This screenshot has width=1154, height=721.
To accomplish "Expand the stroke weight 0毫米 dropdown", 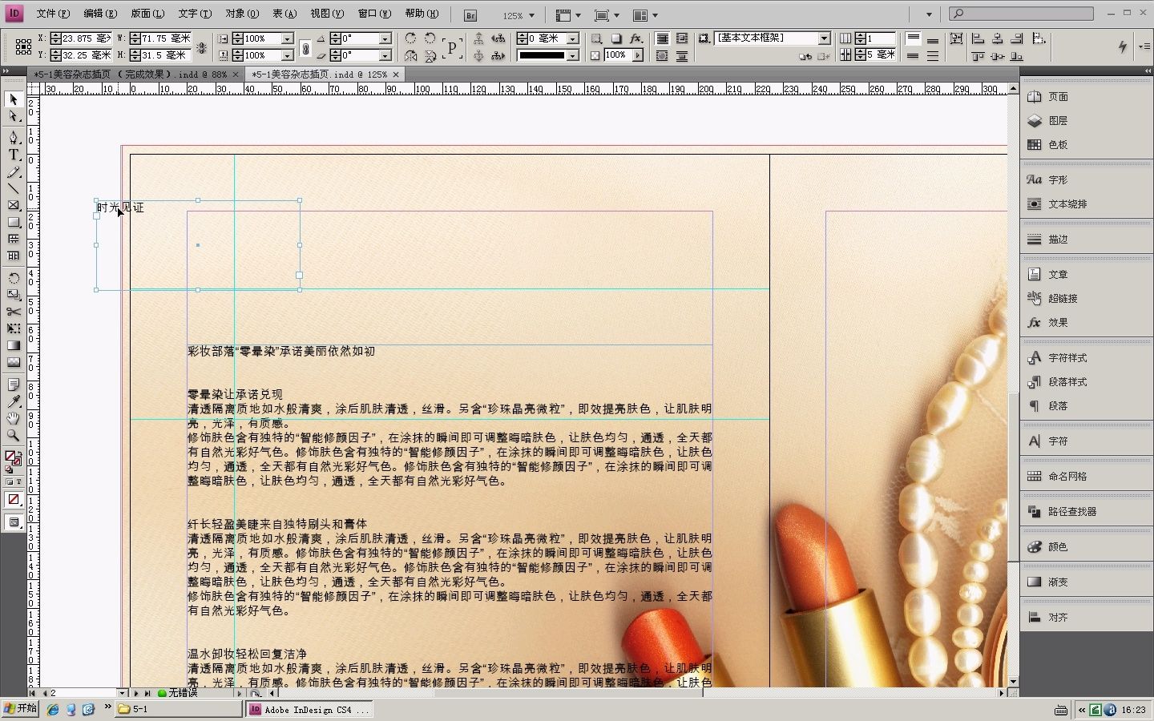I will tap(575, 38).
